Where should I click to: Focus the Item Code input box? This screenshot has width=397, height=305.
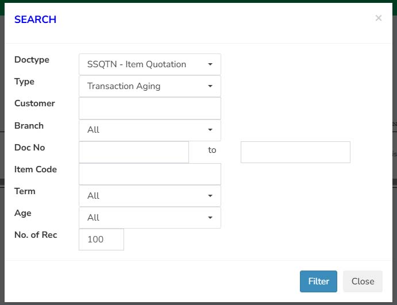click(x=150, y=174)
